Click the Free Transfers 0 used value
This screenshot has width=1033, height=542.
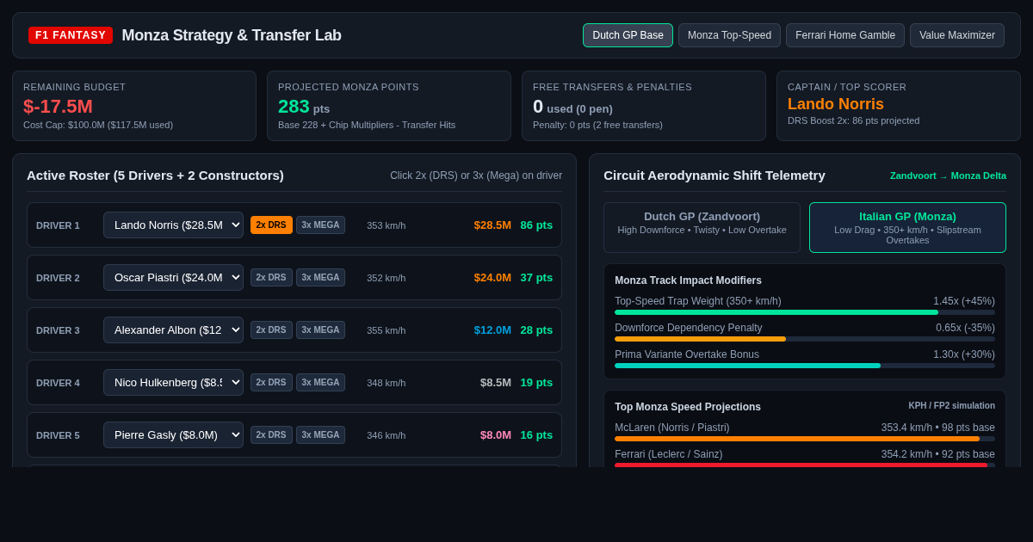572,108
